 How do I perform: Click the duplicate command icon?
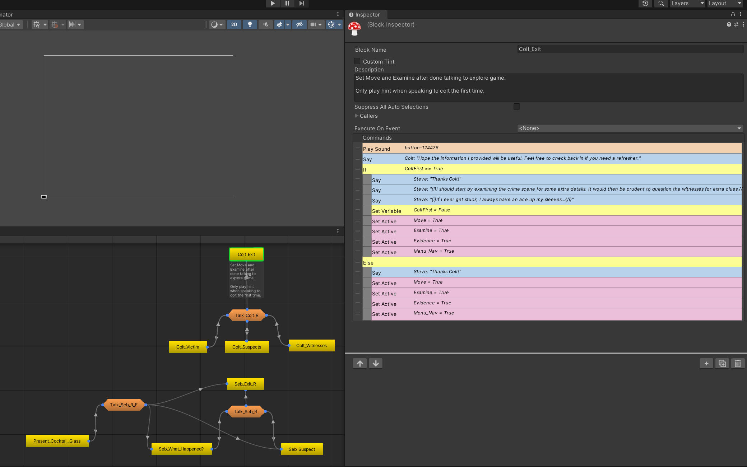pos(722,364)
